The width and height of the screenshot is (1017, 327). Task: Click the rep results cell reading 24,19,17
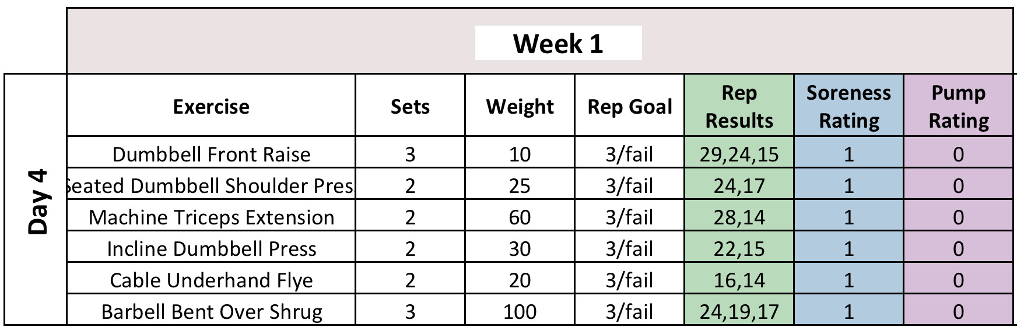[739, 311]
